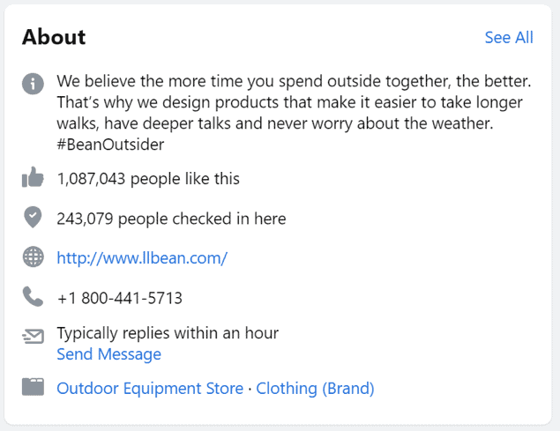The width and height of the screenshot is (560, 431).
Task: Click the 1,087,043 people like this text
Action: 148,180
